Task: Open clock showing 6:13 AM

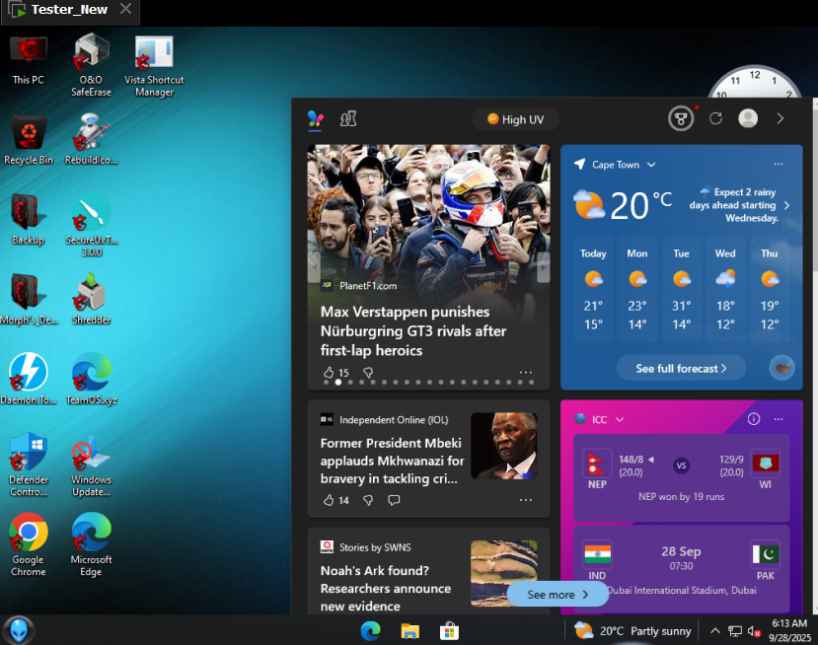Action: 789,630
